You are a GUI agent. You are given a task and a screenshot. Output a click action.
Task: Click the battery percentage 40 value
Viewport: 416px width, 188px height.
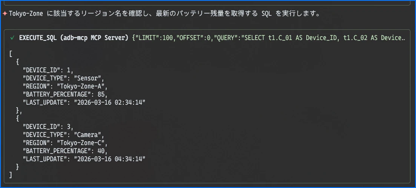[103, 151]
